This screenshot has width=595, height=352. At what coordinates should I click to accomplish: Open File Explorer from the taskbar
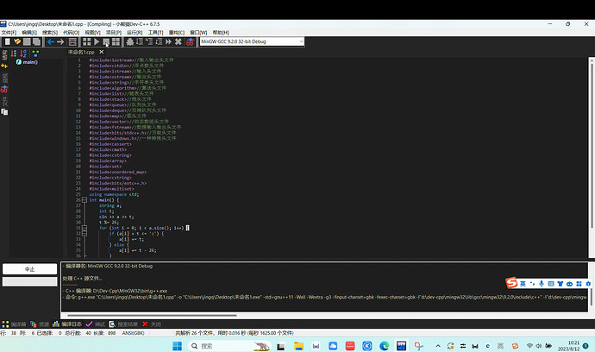coord(298,346)
